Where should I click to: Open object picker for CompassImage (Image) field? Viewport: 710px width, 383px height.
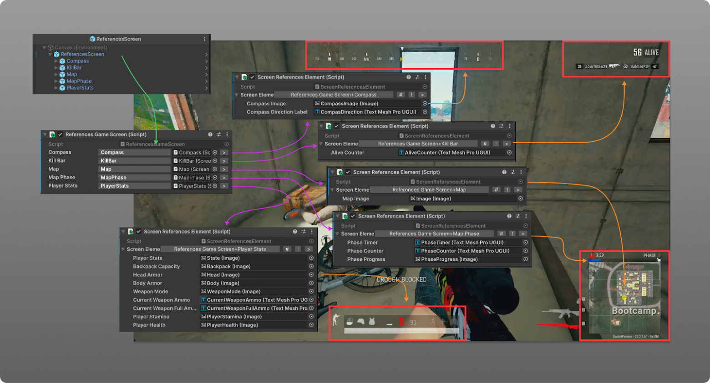(x=425, y=104)
